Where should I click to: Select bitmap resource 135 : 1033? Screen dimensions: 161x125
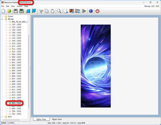point(16,30)
